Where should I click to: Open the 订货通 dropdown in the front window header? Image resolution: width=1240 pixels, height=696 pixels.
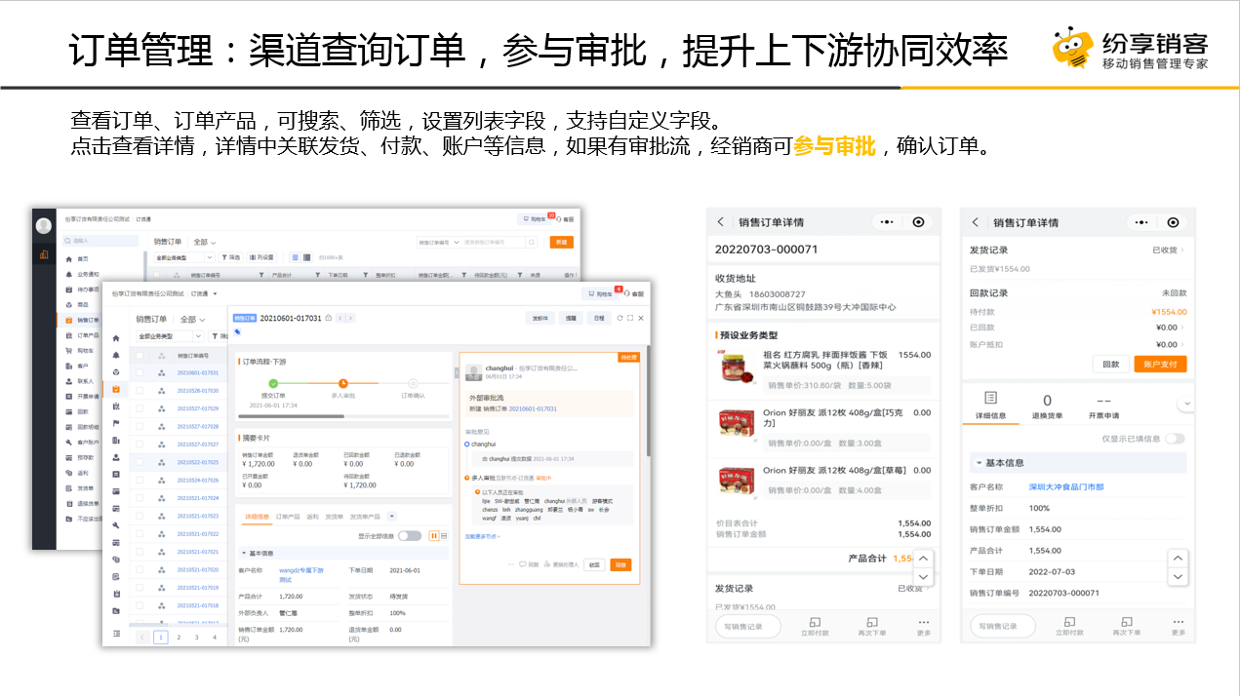[x=203, y=292]
